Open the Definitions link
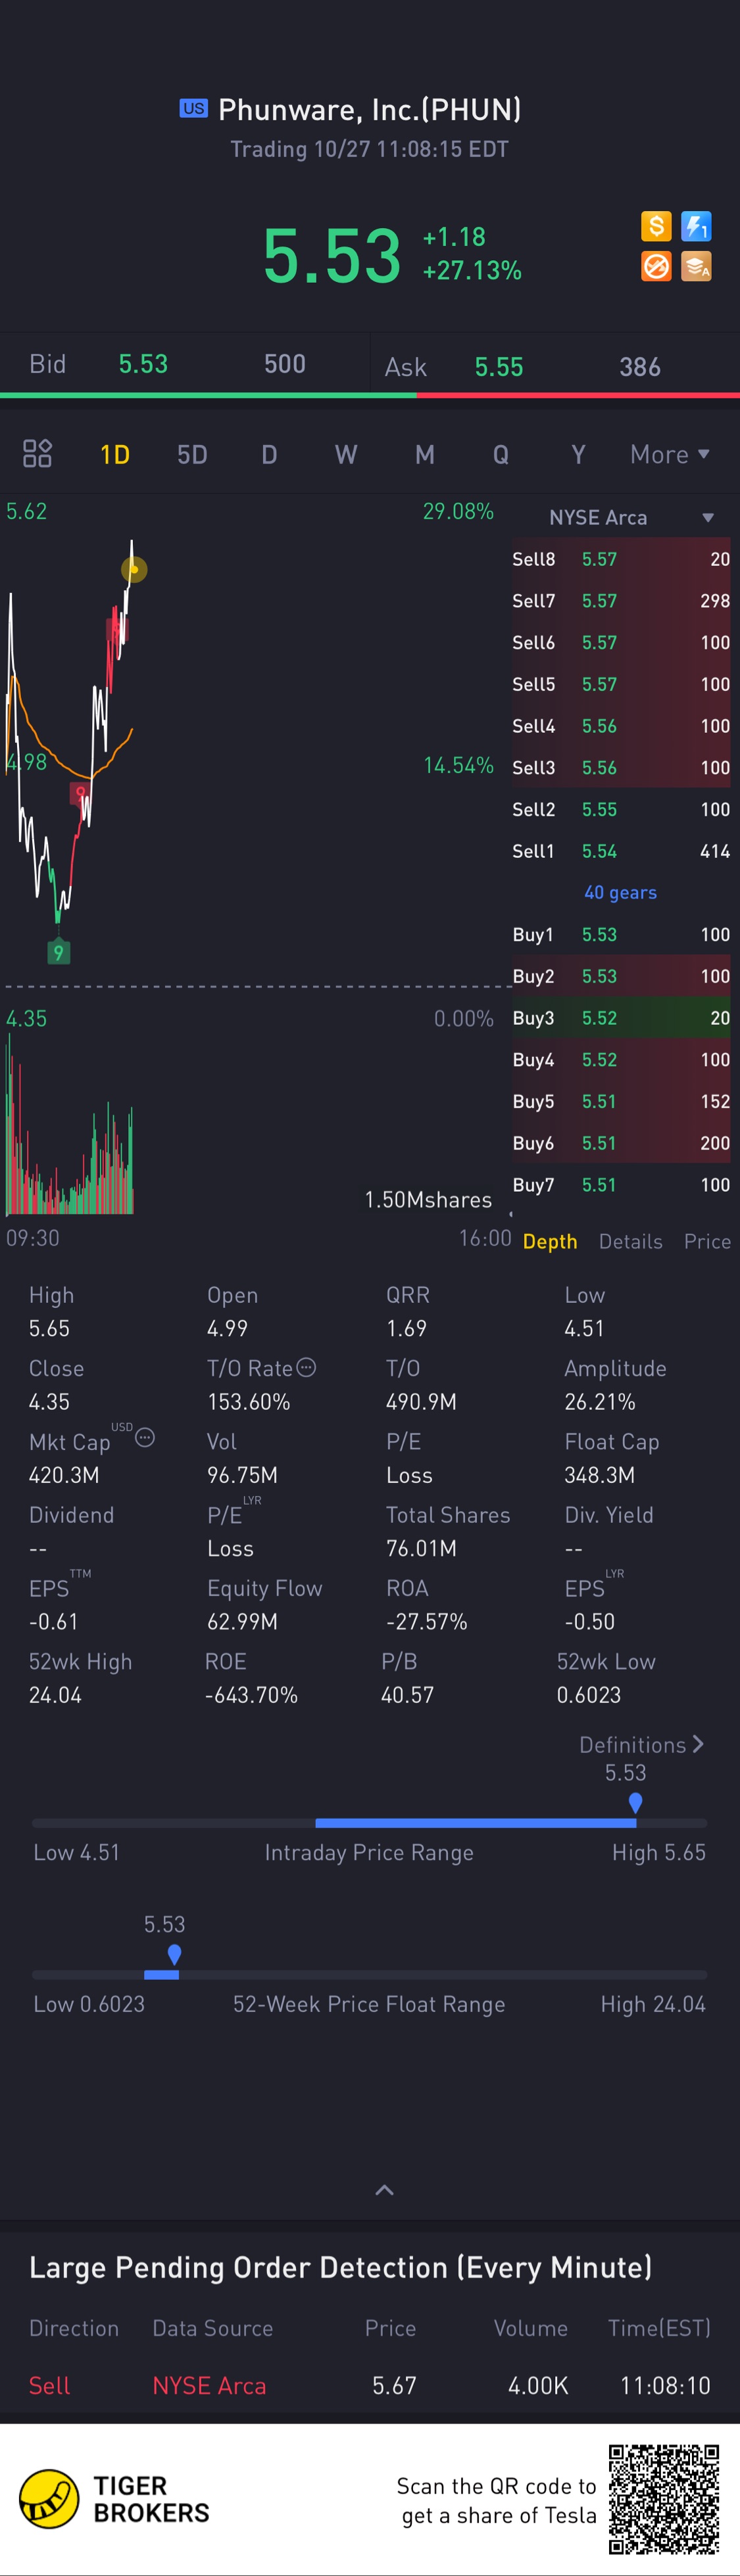The image size is (740, 2576). 642,1744
